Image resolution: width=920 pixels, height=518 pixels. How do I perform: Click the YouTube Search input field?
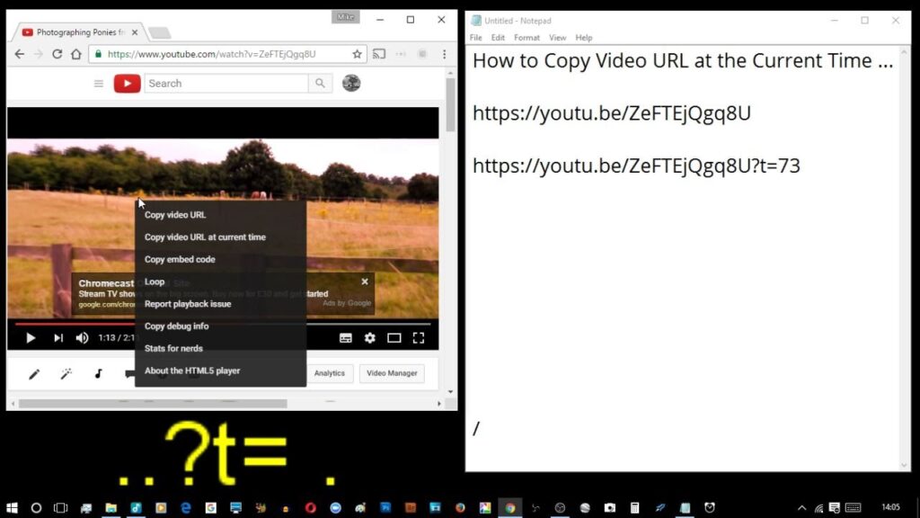226,84
